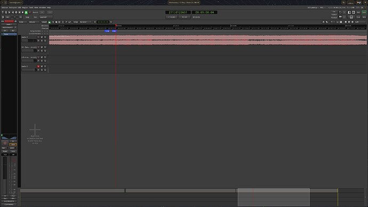Screen dimensions: 368x207
Task: Toggle the Snap button in editor toolbar
Action: [x=76, y=22]
